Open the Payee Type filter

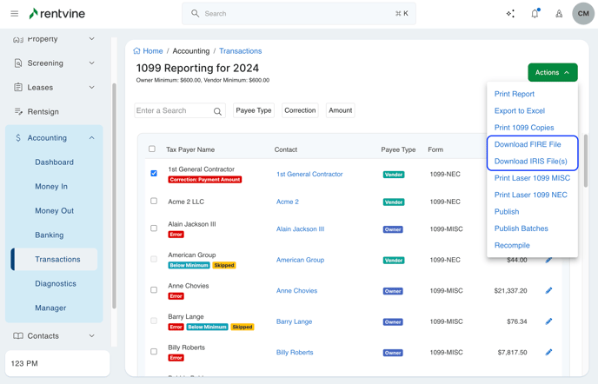[x=254, y=110]
